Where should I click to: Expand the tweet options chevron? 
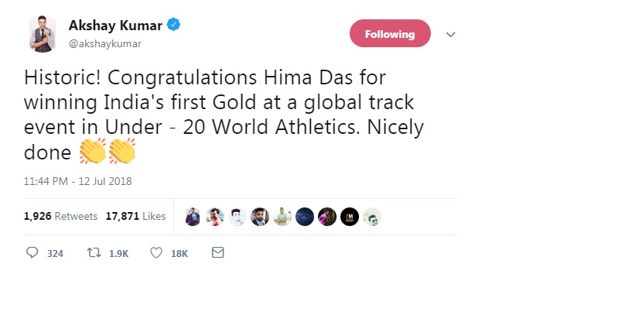[452, 34]
